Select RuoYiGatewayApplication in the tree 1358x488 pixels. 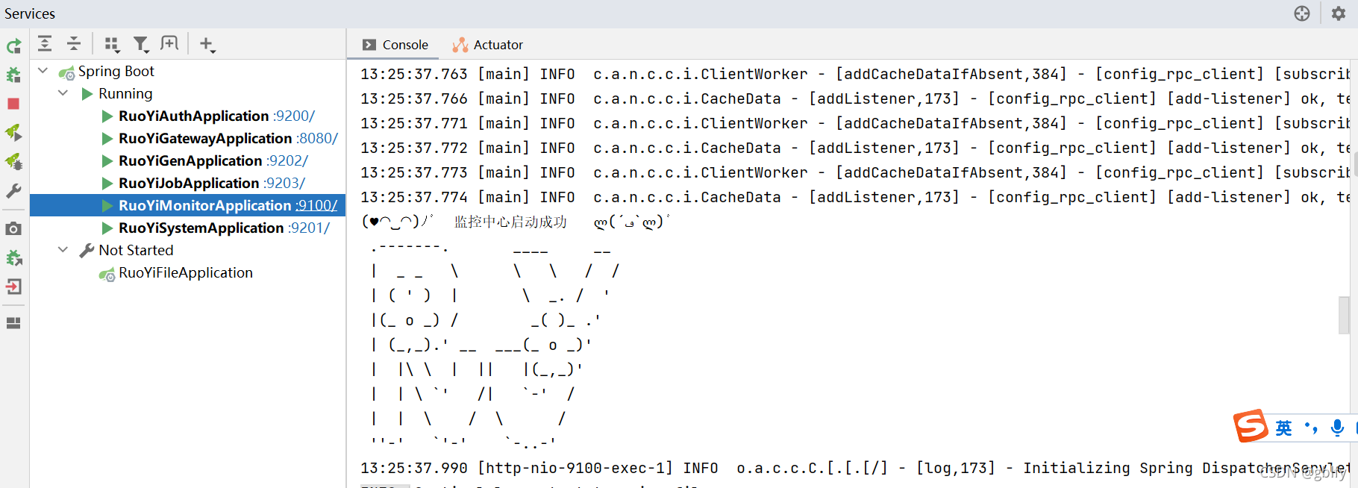point(205,138)
